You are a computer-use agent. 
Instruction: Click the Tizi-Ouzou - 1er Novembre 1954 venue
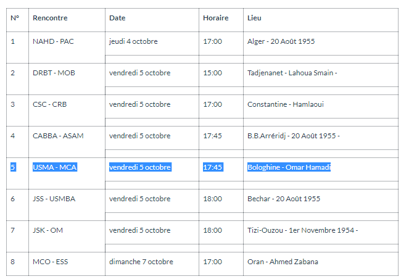coord(302,230)
